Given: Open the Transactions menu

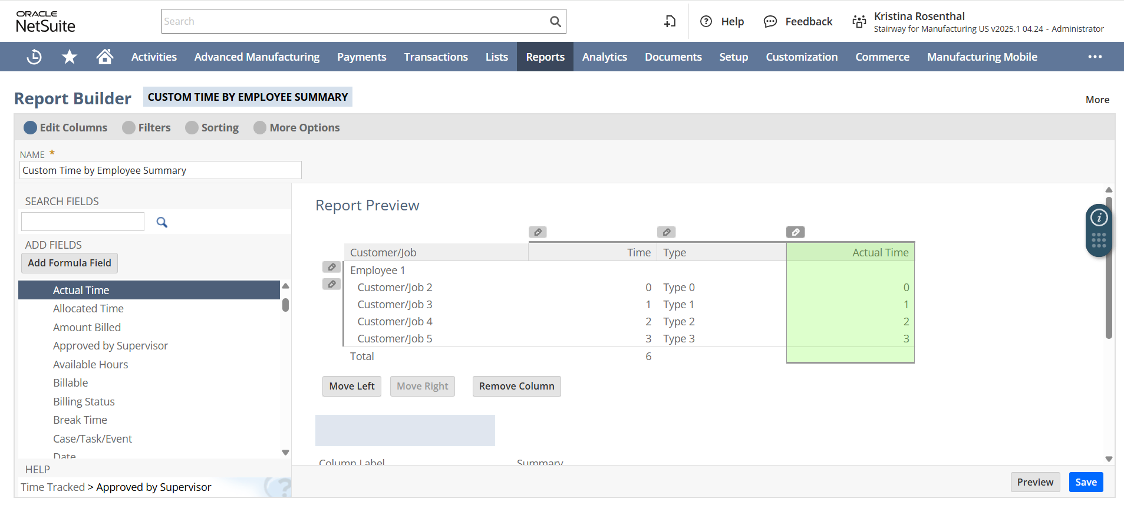Looking at the screenshot, I should coord(436,57).
